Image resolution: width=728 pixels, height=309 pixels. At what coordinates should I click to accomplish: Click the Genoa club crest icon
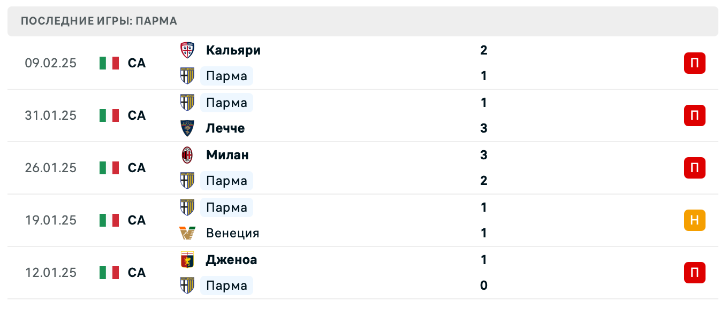pos(187,260)
